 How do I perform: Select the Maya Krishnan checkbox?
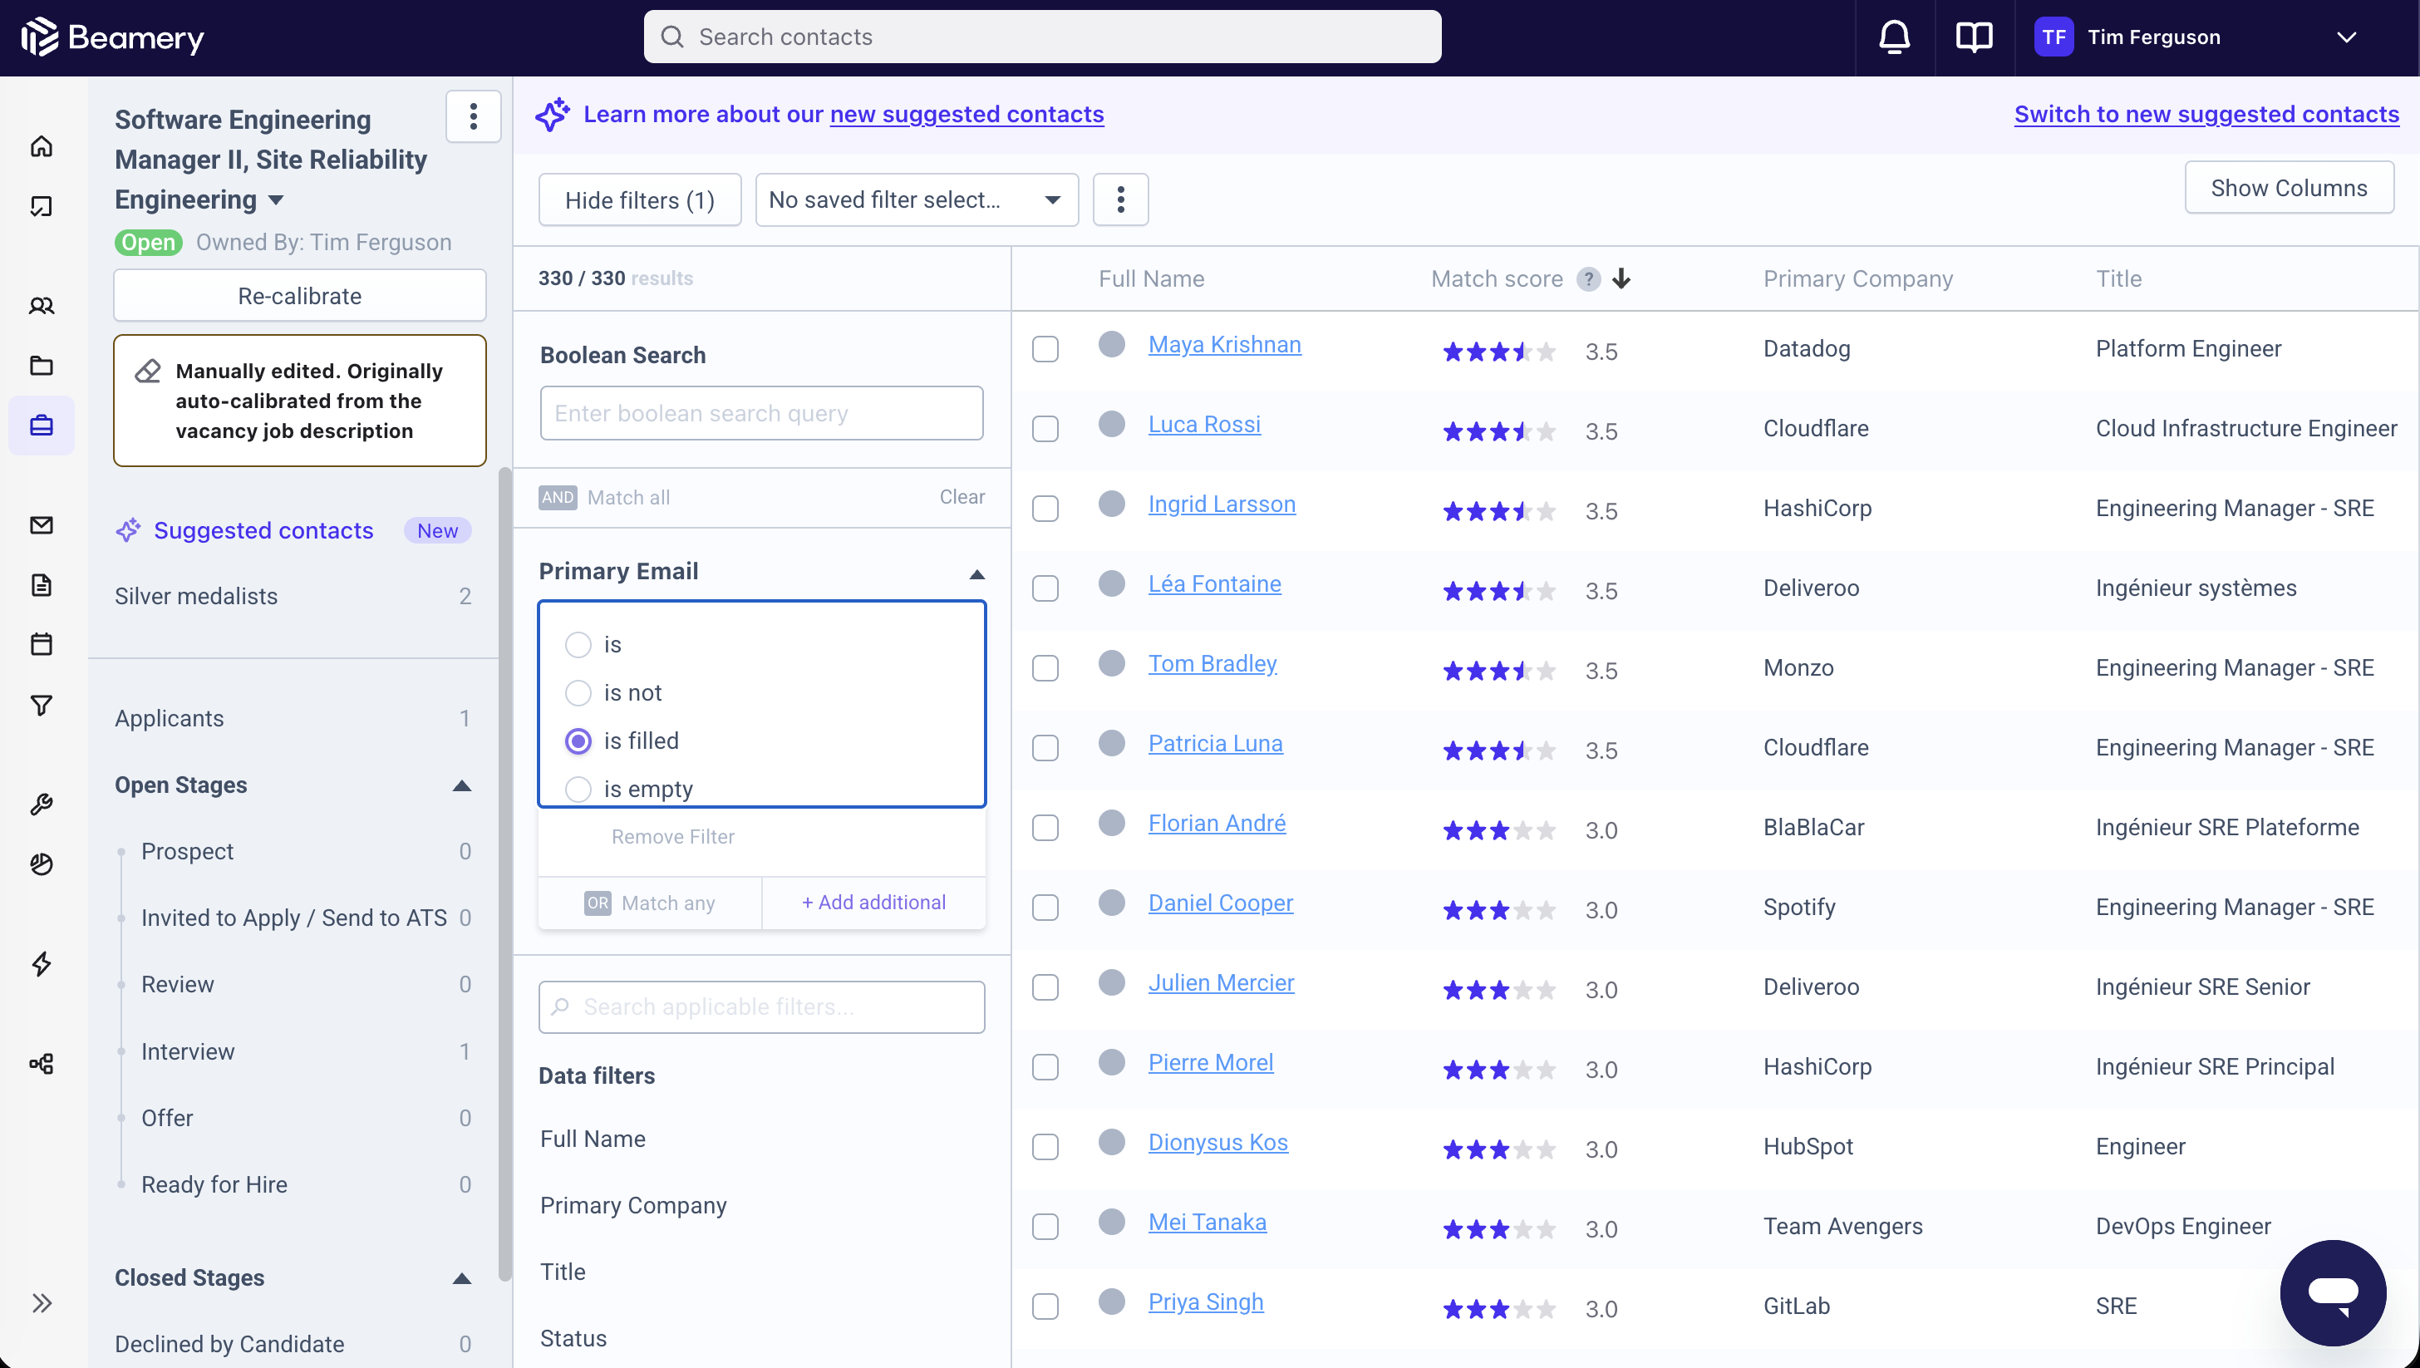click(1045, 348)
